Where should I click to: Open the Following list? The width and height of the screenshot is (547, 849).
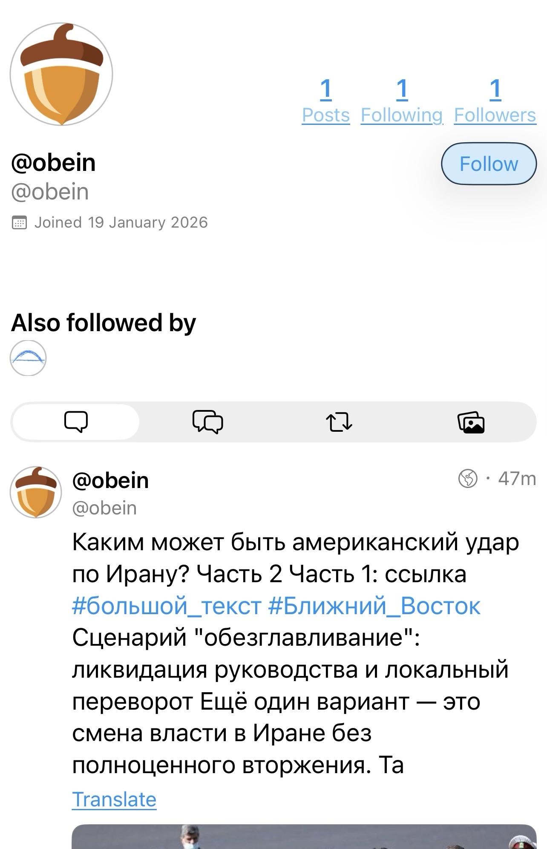coord(402,101)
